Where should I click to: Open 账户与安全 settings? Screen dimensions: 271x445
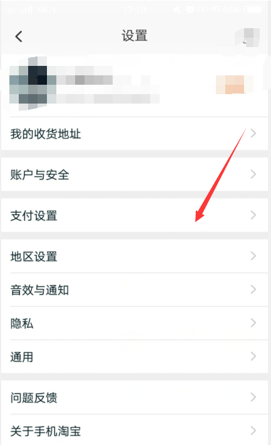coord(135,174)
